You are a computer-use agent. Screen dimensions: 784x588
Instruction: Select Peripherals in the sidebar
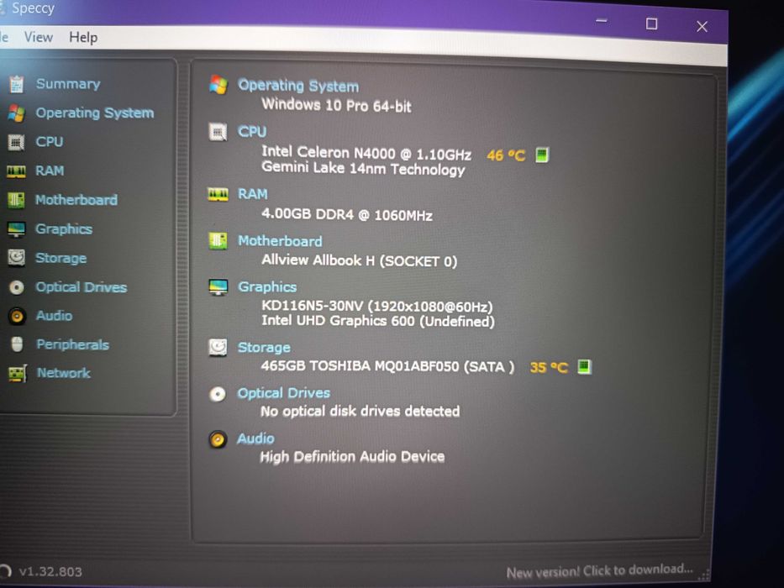73,344
